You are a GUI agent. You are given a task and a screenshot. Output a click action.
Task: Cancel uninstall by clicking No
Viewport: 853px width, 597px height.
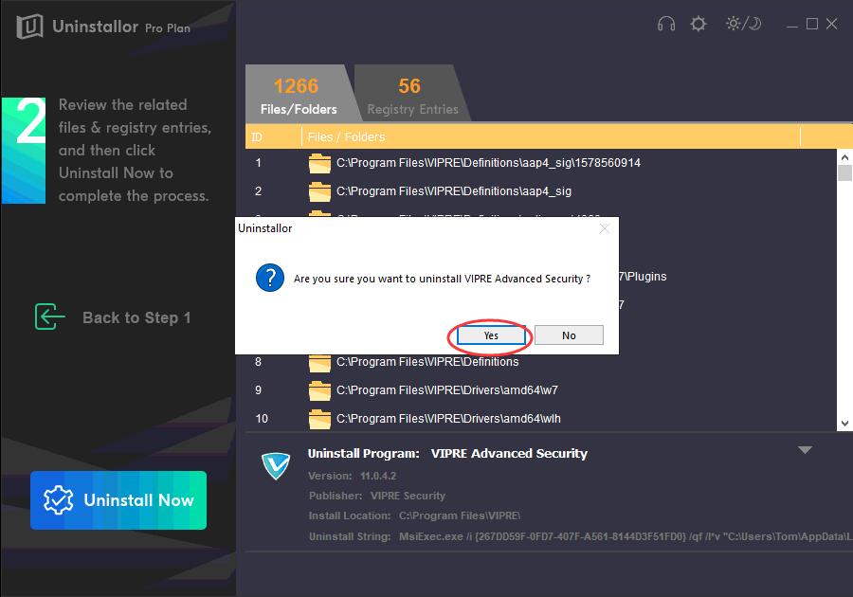(569, 335)
